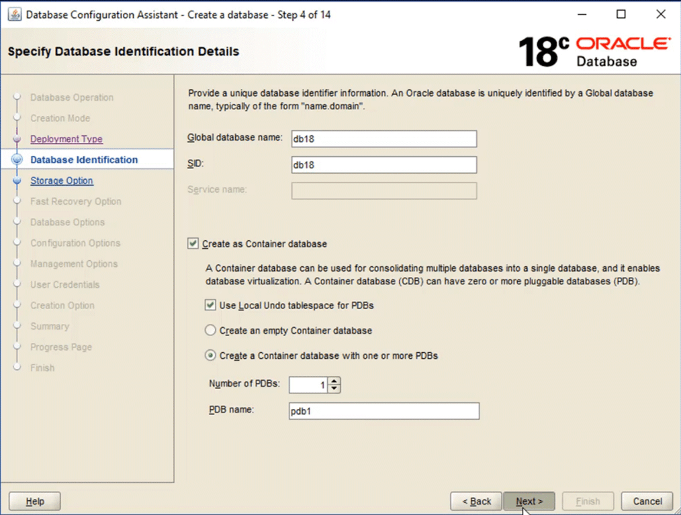This screenshot has height=515, width=681.
Task: Click the Database Operation step
Action: 72,97
